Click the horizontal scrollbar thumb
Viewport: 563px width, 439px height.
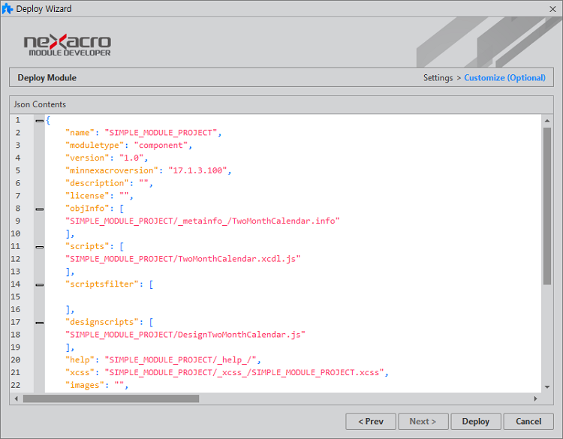110,398
